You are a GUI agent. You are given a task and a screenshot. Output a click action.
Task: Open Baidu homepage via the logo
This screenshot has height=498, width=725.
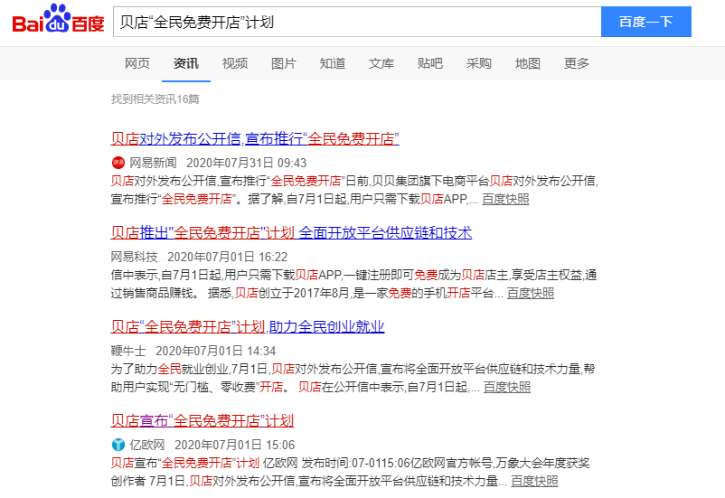(x=58, y=19)
